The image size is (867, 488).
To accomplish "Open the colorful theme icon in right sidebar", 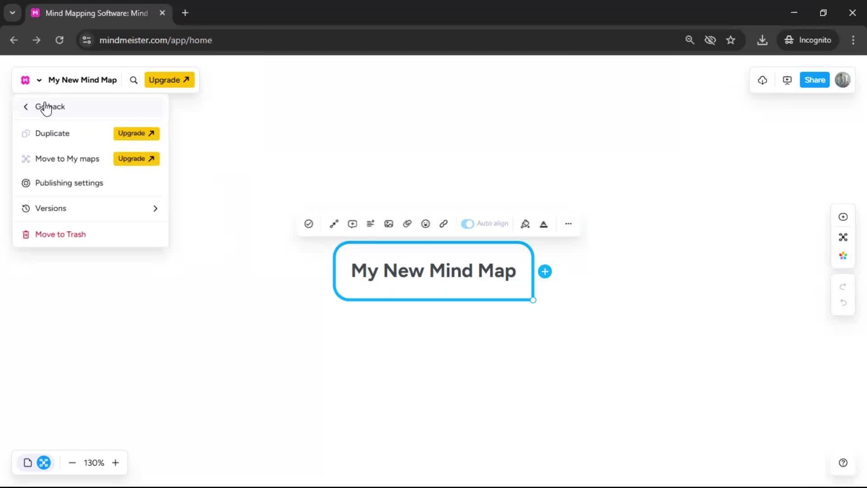I will point(843,256).
